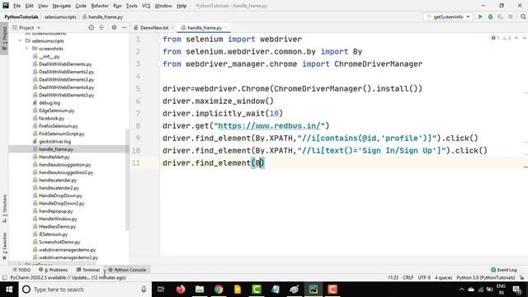
Task: Click PythonTutorials breadcrumb
Action: (21, 16)
